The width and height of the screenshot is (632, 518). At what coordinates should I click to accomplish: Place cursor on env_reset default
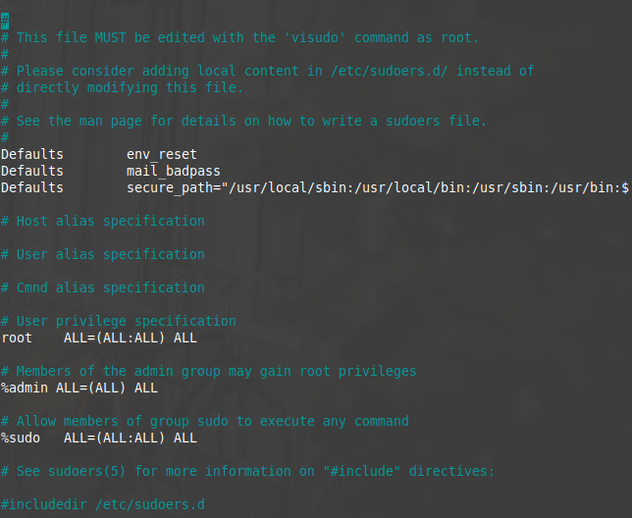click(161, 154)
